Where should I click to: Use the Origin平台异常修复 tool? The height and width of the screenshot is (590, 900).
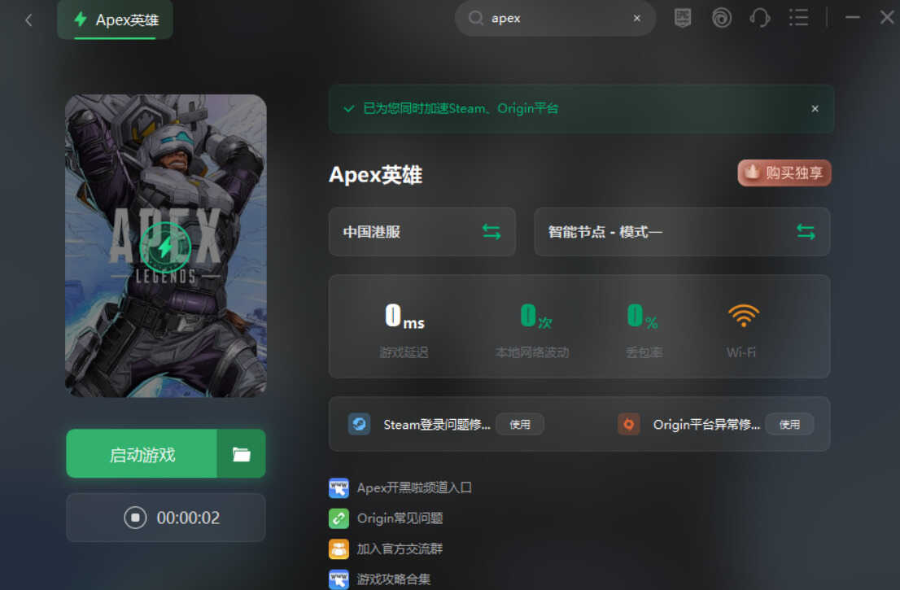click(x=789, y=424)
